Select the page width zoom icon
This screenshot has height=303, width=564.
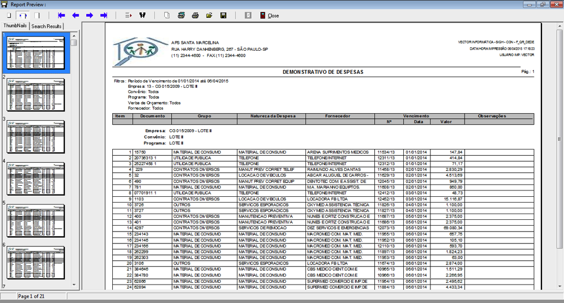pyautogui.click(x=23, y=16)
